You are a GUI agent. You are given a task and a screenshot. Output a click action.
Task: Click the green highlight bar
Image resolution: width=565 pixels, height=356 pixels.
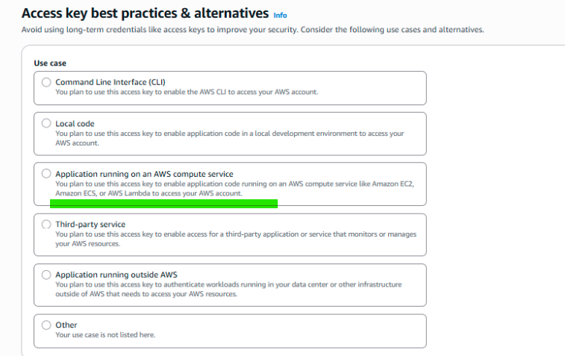(x=163, y=203)
